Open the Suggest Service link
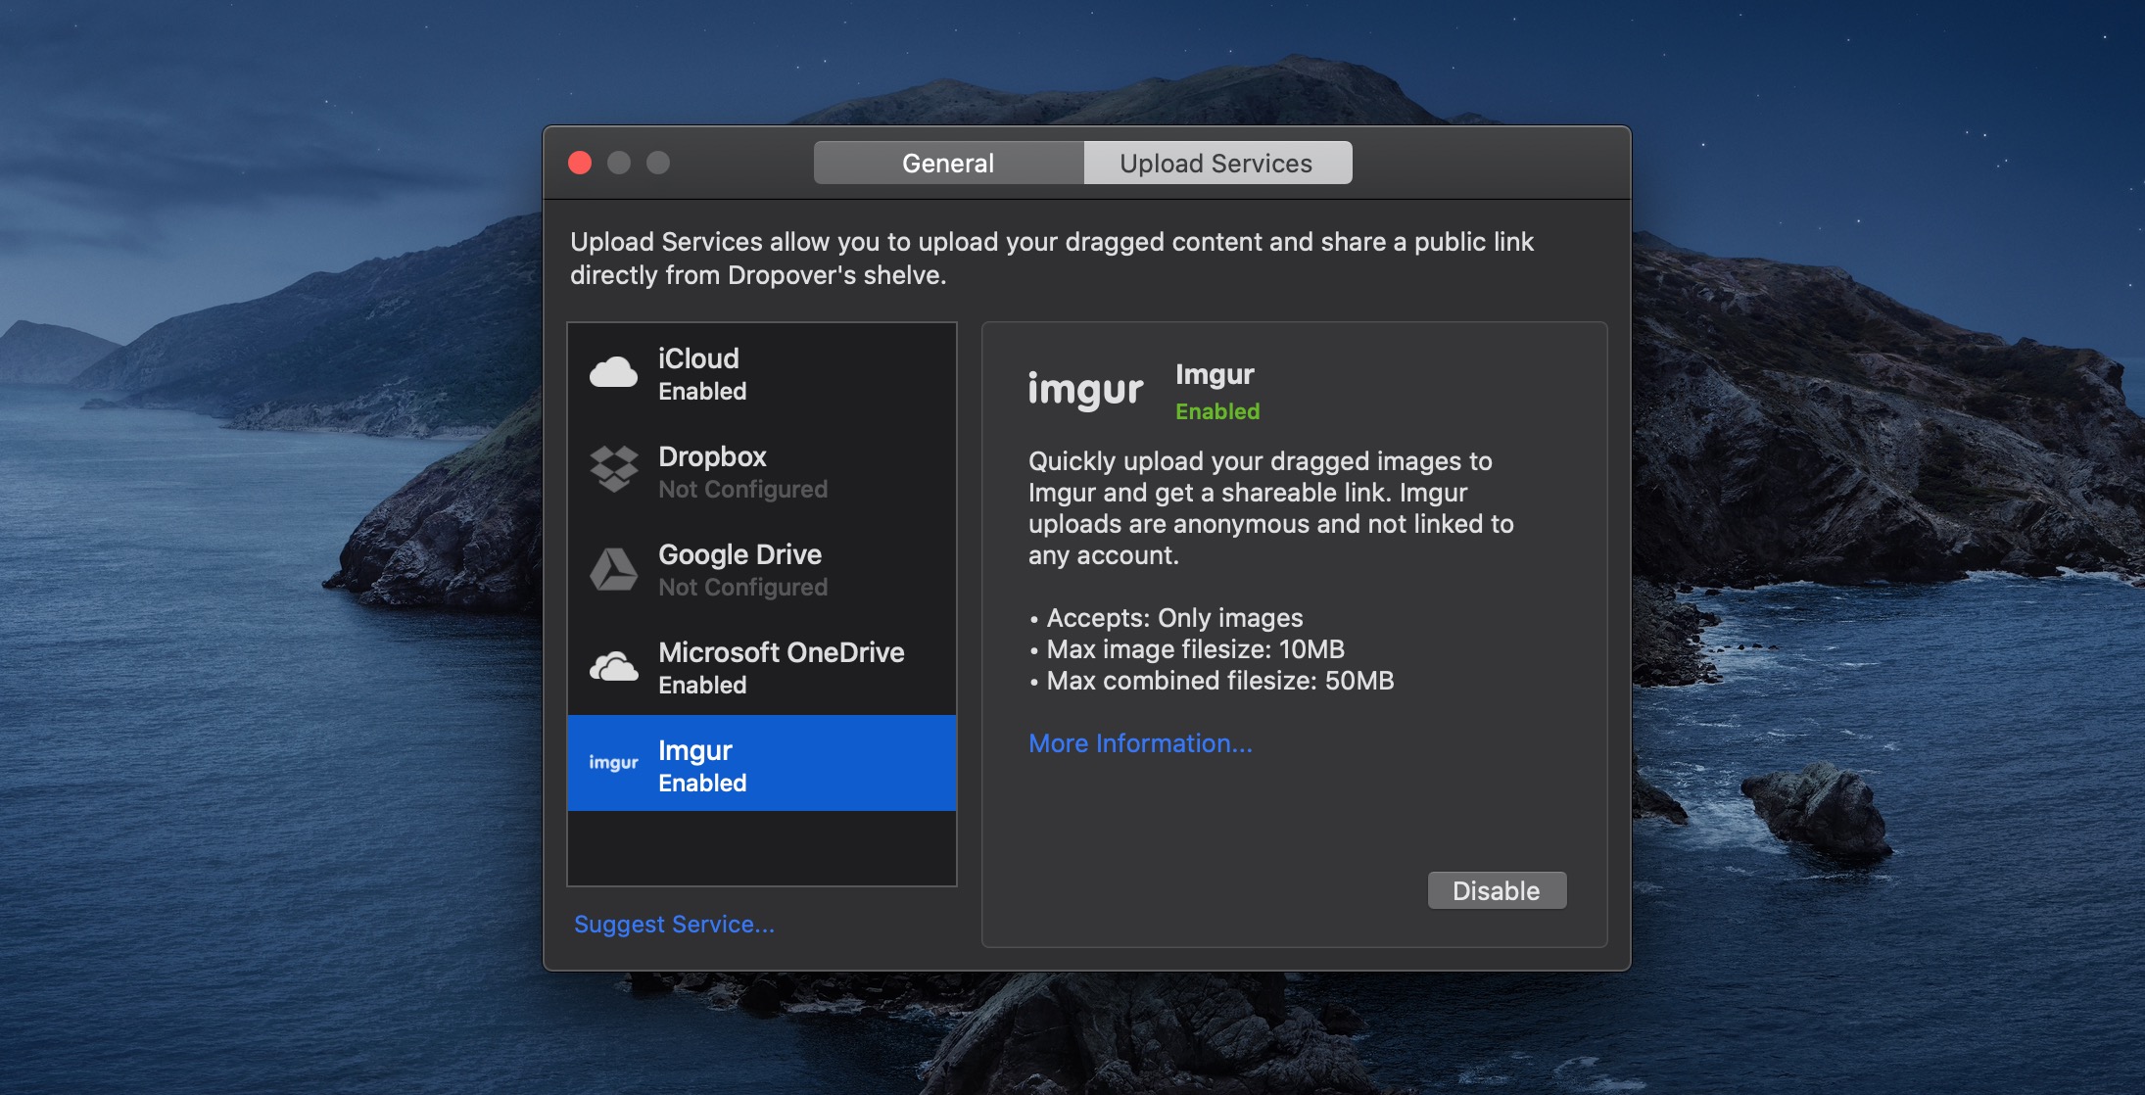2145x1095 pixels. (x=674, y=925)
